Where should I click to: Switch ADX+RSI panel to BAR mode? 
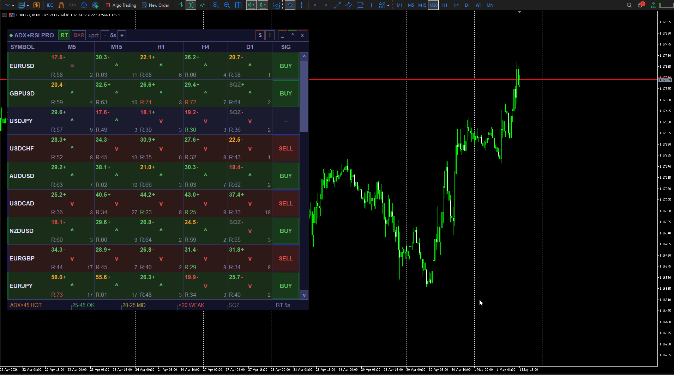tap(79, 35)
